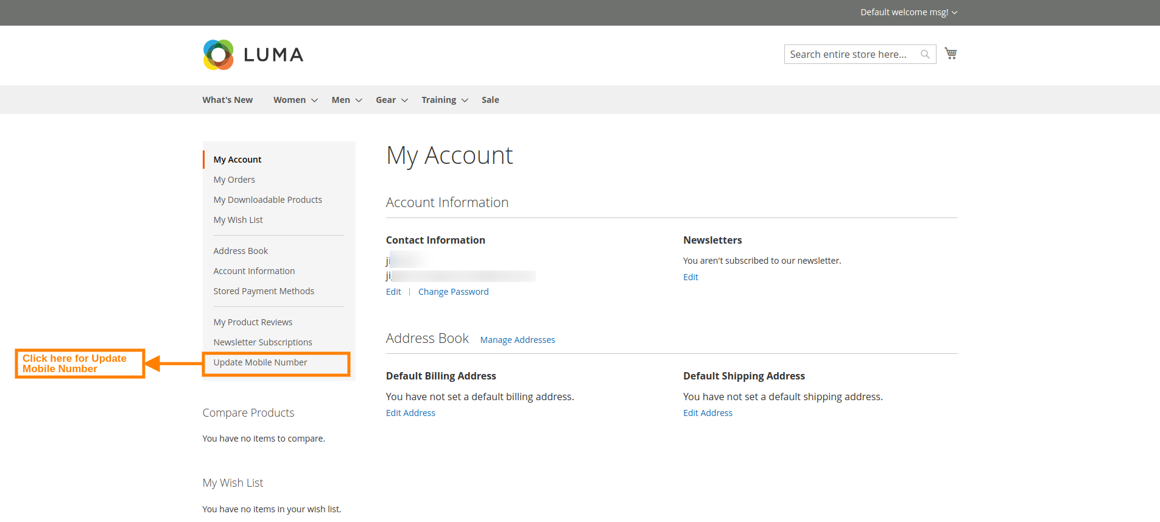The height and width of the screenshot is (522, 1160).
Task: Click the Luma logo
Action: pyautogui.click(x=253, y=55)
